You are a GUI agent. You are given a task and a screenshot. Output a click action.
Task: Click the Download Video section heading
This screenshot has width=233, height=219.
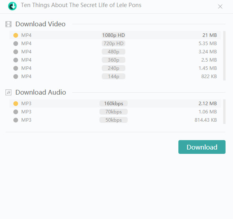pyautogui.click(x=40, y=24)
